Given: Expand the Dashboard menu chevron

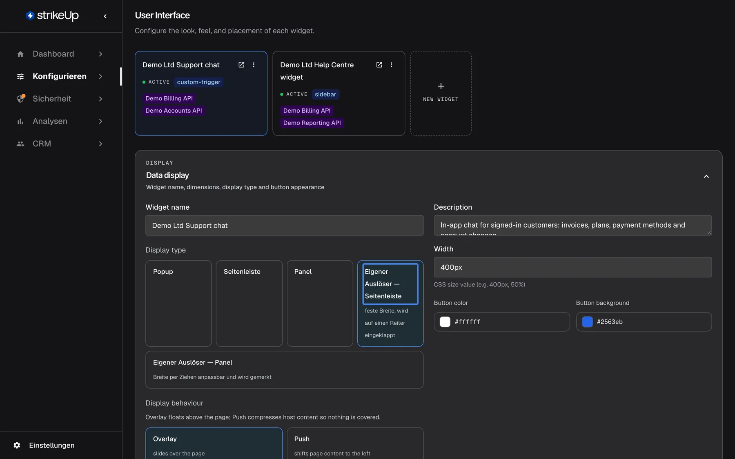Looking at the screenshot, I should pyautogui.click(x=100, y=54).
